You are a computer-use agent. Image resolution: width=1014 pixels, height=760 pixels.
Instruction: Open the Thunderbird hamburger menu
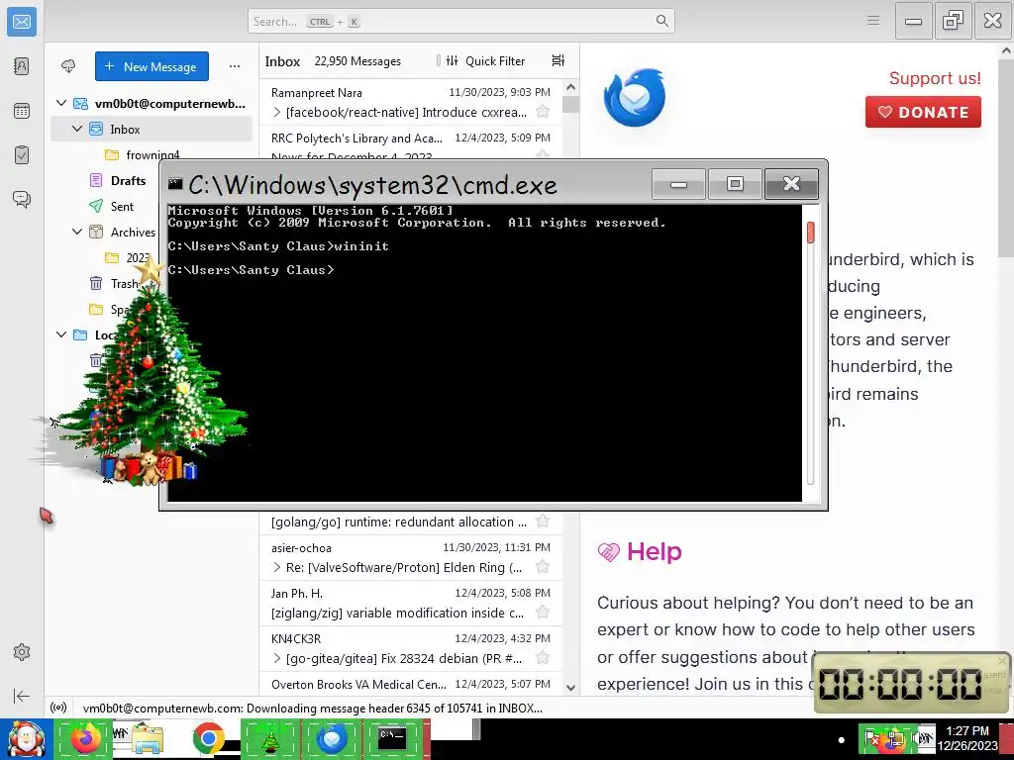(x=873, y=21)
